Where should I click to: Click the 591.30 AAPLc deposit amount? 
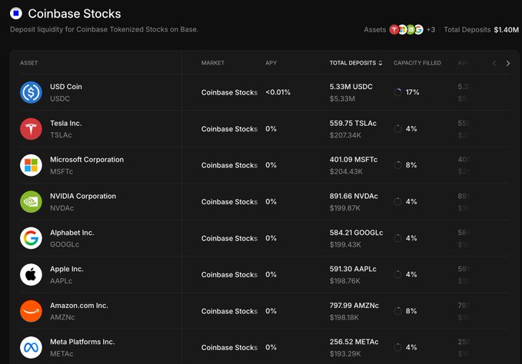353,269
